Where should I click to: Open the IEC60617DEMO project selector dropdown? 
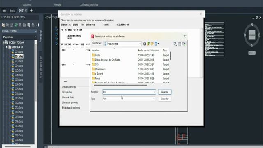(x=36, y=31)
